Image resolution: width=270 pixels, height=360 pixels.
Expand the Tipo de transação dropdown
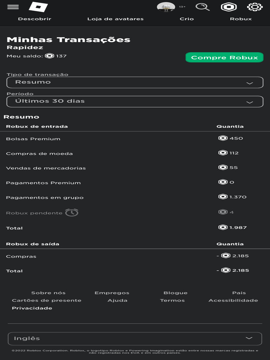coord(135,82)
